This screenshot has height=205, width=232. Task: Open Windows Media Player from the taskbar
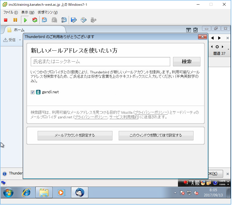click(61, 193)
